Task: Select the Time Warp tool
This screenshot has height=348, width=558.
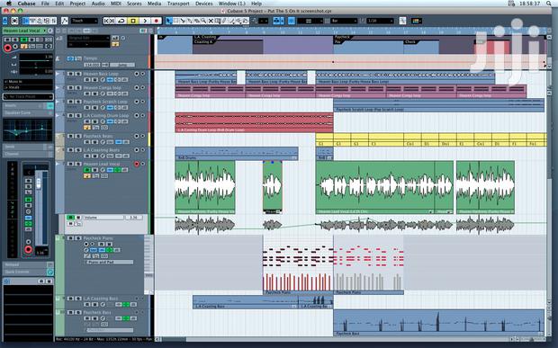Action: coord(217,21)
